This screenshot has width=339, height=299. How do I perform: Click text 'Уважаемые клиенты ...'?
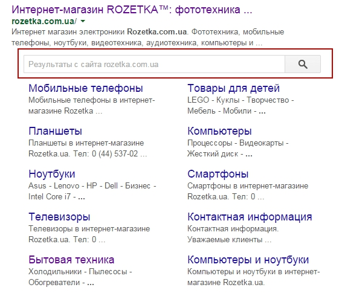(x=230, y=240)
